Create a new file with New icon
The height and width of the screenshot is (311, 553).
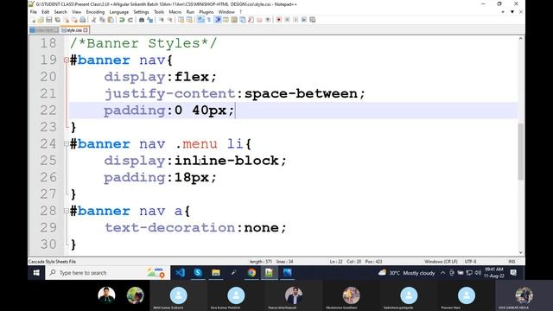pos(34,20)
